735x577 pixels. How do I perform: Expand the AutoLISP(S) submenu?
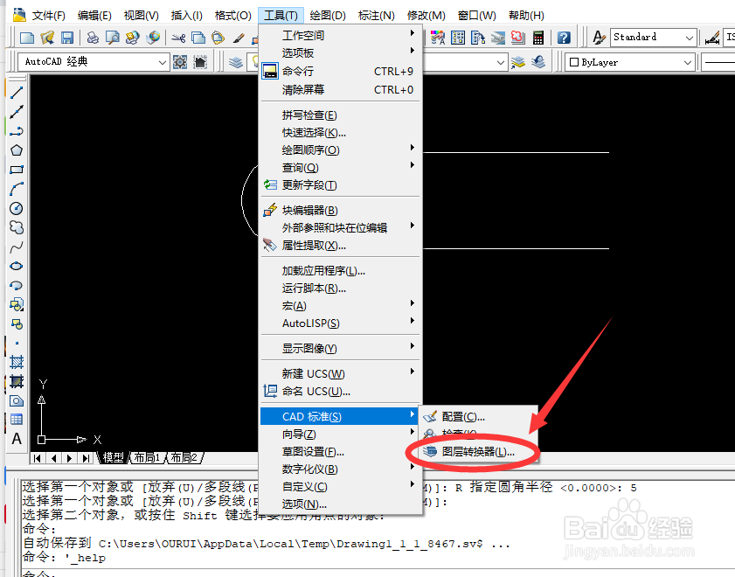coord(342,323)
